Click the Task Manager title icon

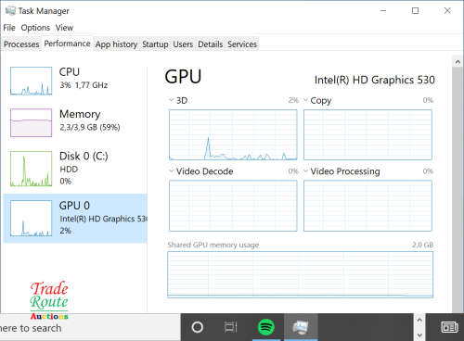[10, 10]
